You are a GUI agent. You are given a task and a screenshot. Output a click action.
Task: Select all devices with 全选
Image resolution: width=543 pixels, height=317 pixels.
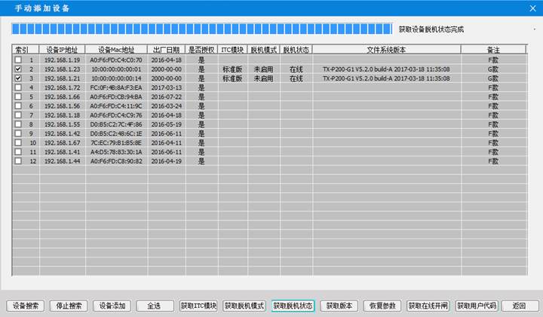click(154, 306)
